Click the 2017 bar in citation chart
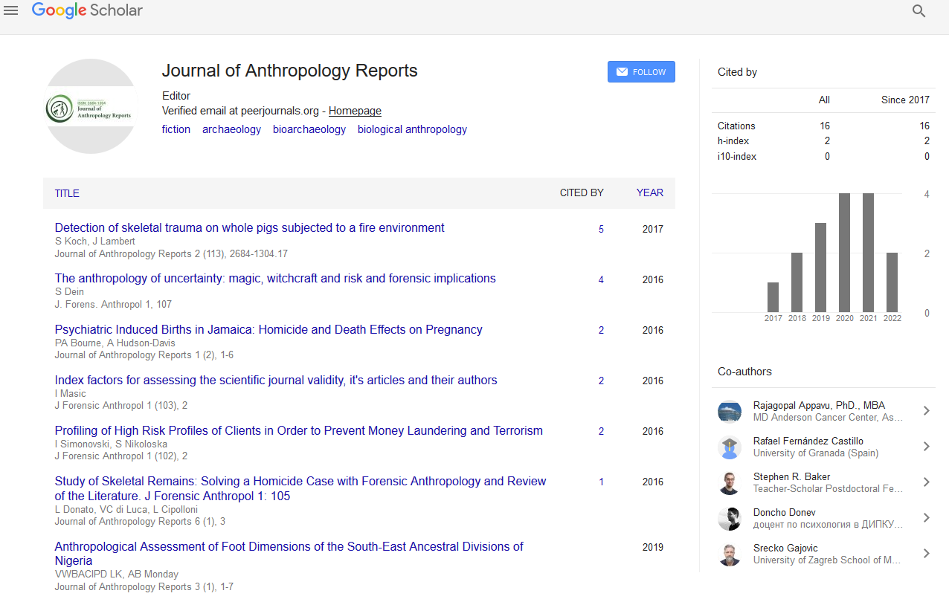 click(x=773, y=297)
